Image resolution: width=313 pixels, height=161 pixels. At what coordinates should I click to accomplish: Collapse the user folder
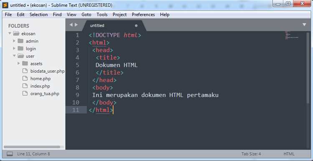point(14,56)
